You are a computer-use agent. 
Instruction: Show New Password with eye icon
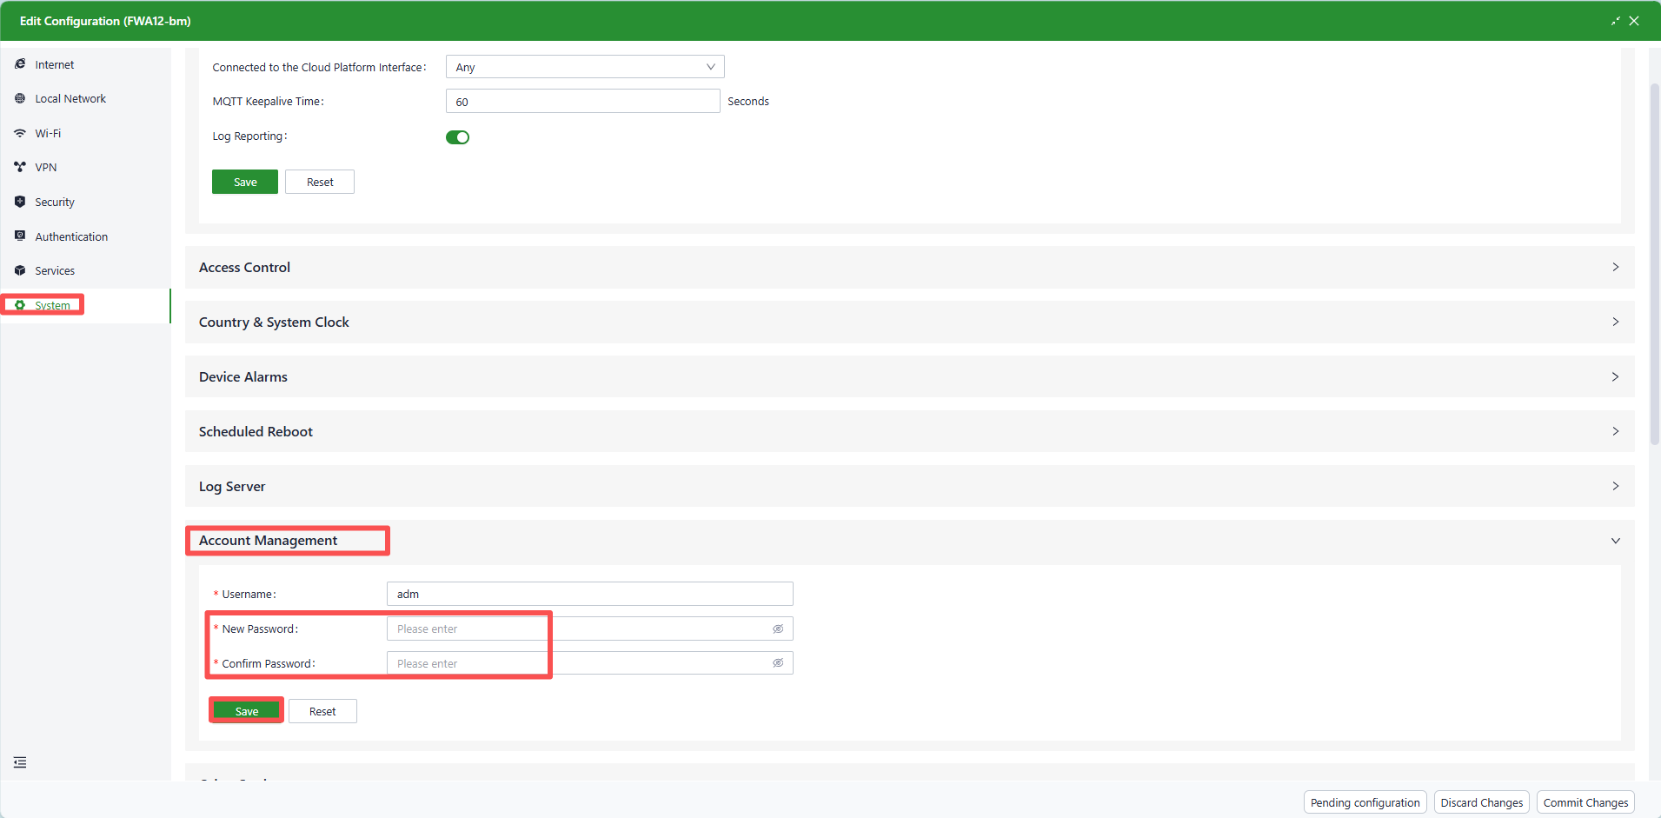tap(778, 628)
